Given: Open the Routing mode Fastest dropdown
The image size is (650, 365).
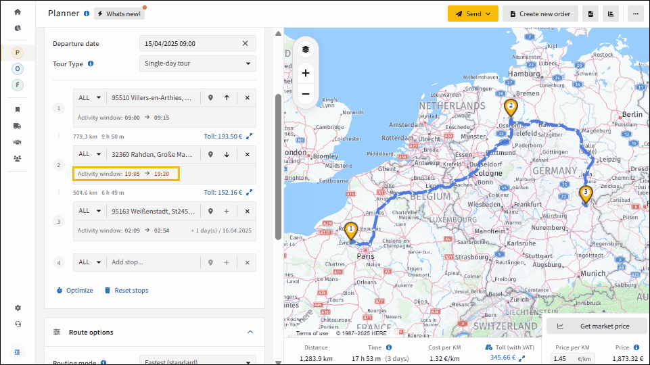Looking at the screenshot, I should point(198,361).
